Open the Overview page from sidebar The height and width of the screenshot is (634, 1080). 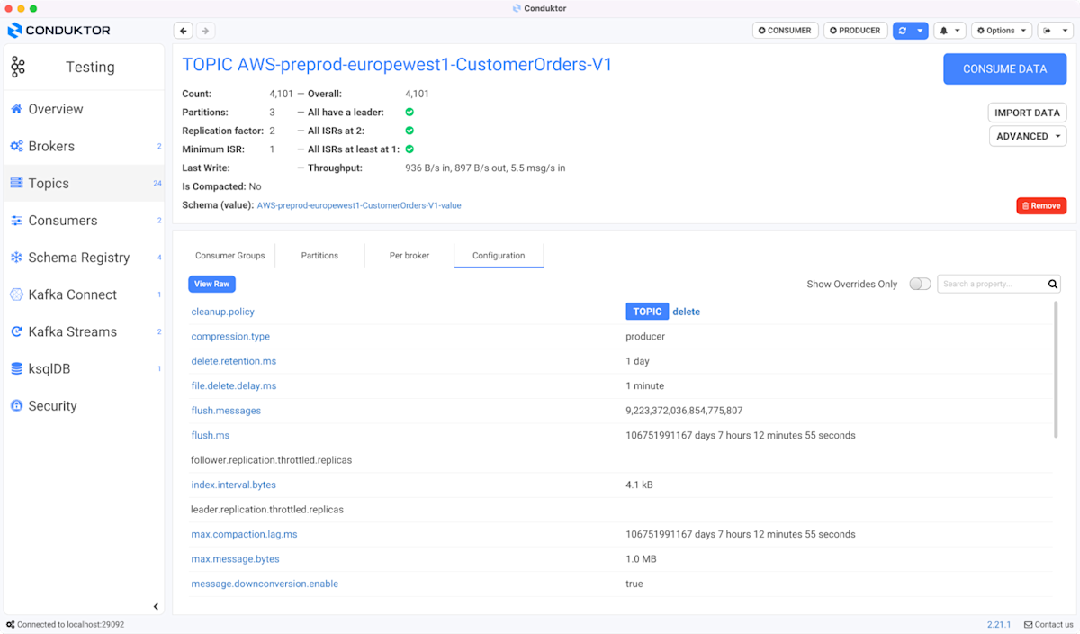pos(56,109)
